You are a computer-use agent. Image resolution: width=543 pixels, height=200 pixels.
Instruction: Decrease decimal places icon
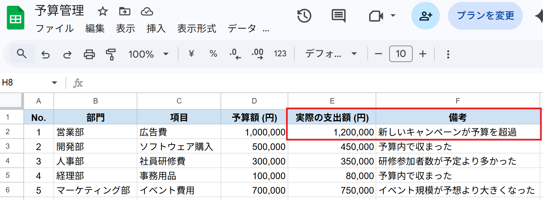pyautogui.click(x=235, y=54)
